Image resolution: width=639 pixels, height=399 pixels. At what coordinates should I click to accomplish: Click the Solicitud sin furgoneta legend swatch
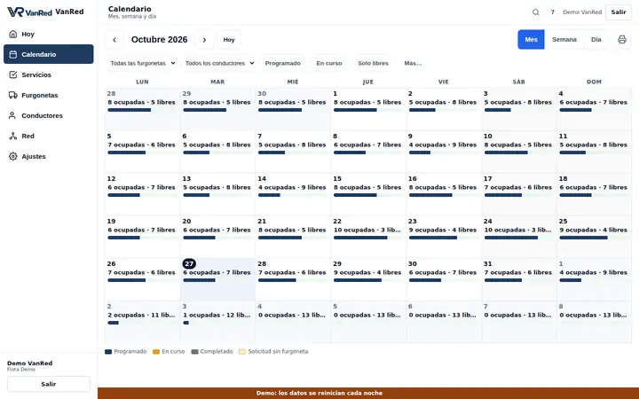click(242, 352)
